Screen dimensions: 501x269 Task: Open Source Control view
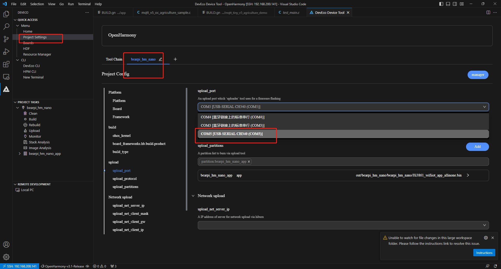pyautogui.click(x=6, y=39)
